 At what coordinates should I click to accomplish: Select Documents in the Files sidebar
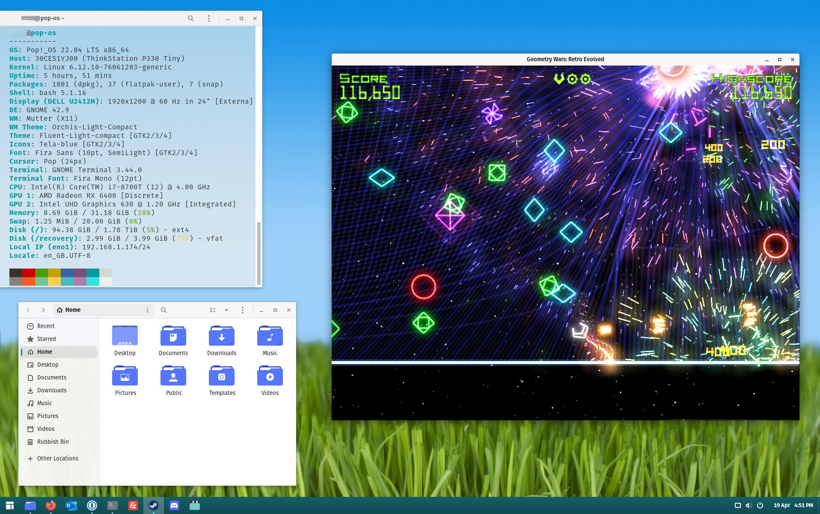tap(59, 377)
